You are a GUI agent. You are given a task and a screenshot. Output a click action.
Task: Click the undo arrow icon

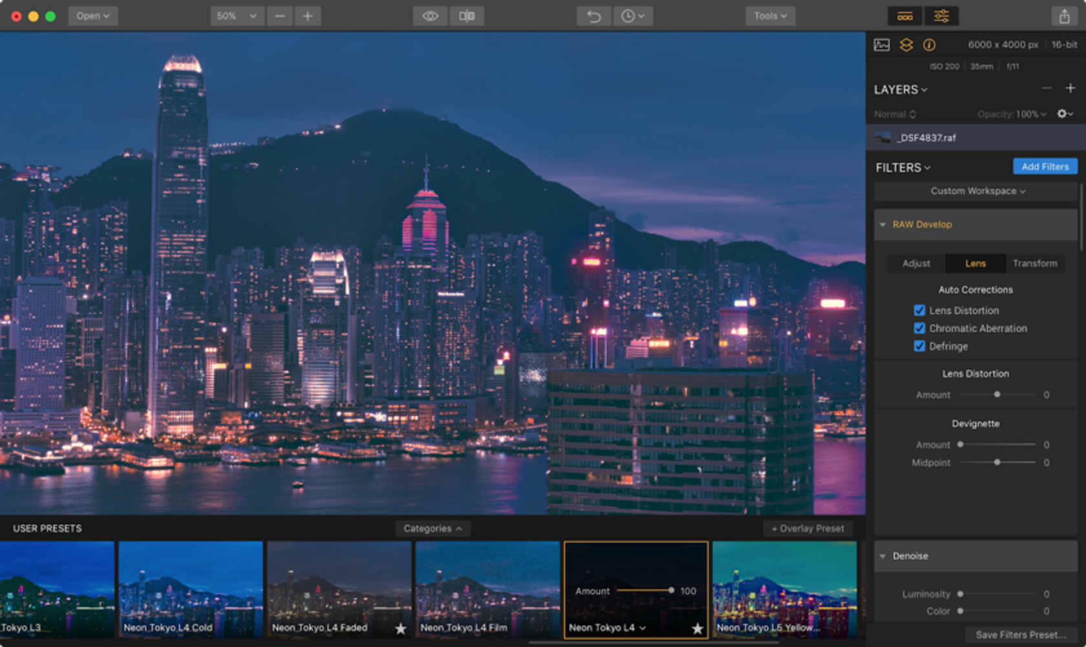click(593, 16)
